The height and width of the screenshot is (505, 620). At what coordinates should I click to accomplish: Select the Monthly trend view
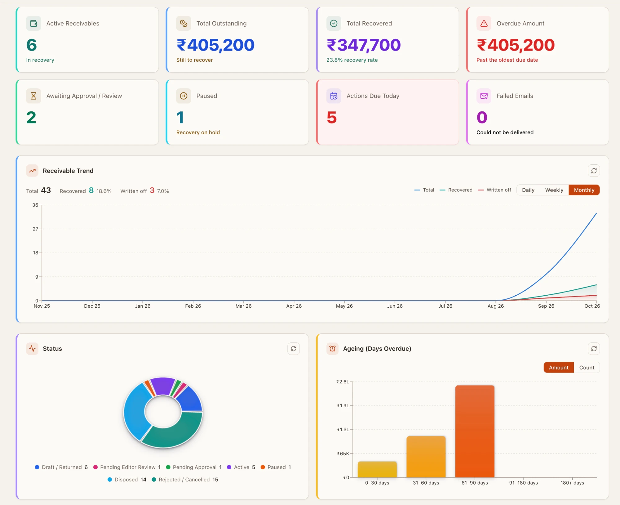[584, 190]
